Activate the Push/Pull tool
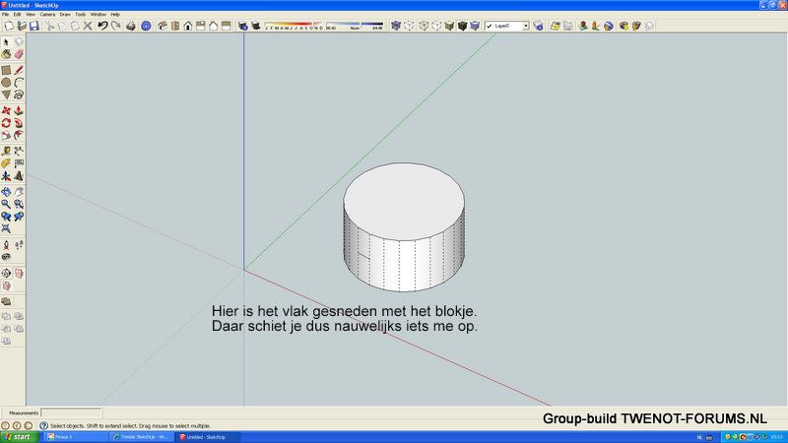The width and height of the screenshot is (788, 443). 19,110
